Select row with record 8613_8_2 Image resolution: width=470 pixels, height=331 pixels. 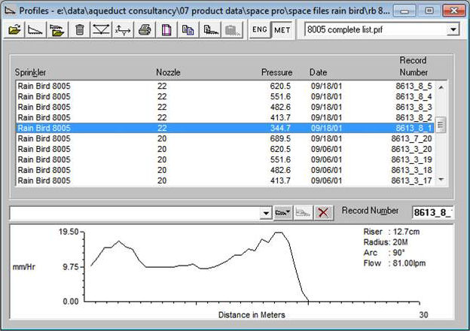click(x=224, y=117)
